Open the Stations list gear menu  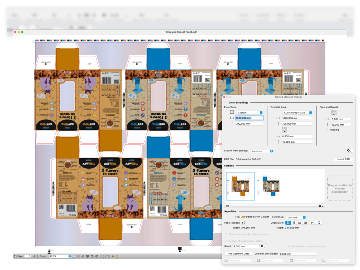point(321,206)
